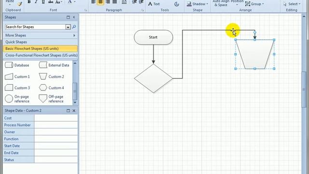Screen dimensions: 309x174
Task: Open the Position dropdown
Action: click(237, 2)
